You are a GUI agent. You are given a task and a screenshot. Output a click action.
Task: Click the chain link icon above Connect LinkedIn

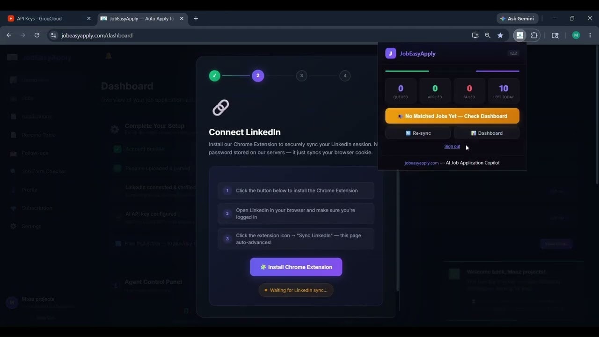220,108
